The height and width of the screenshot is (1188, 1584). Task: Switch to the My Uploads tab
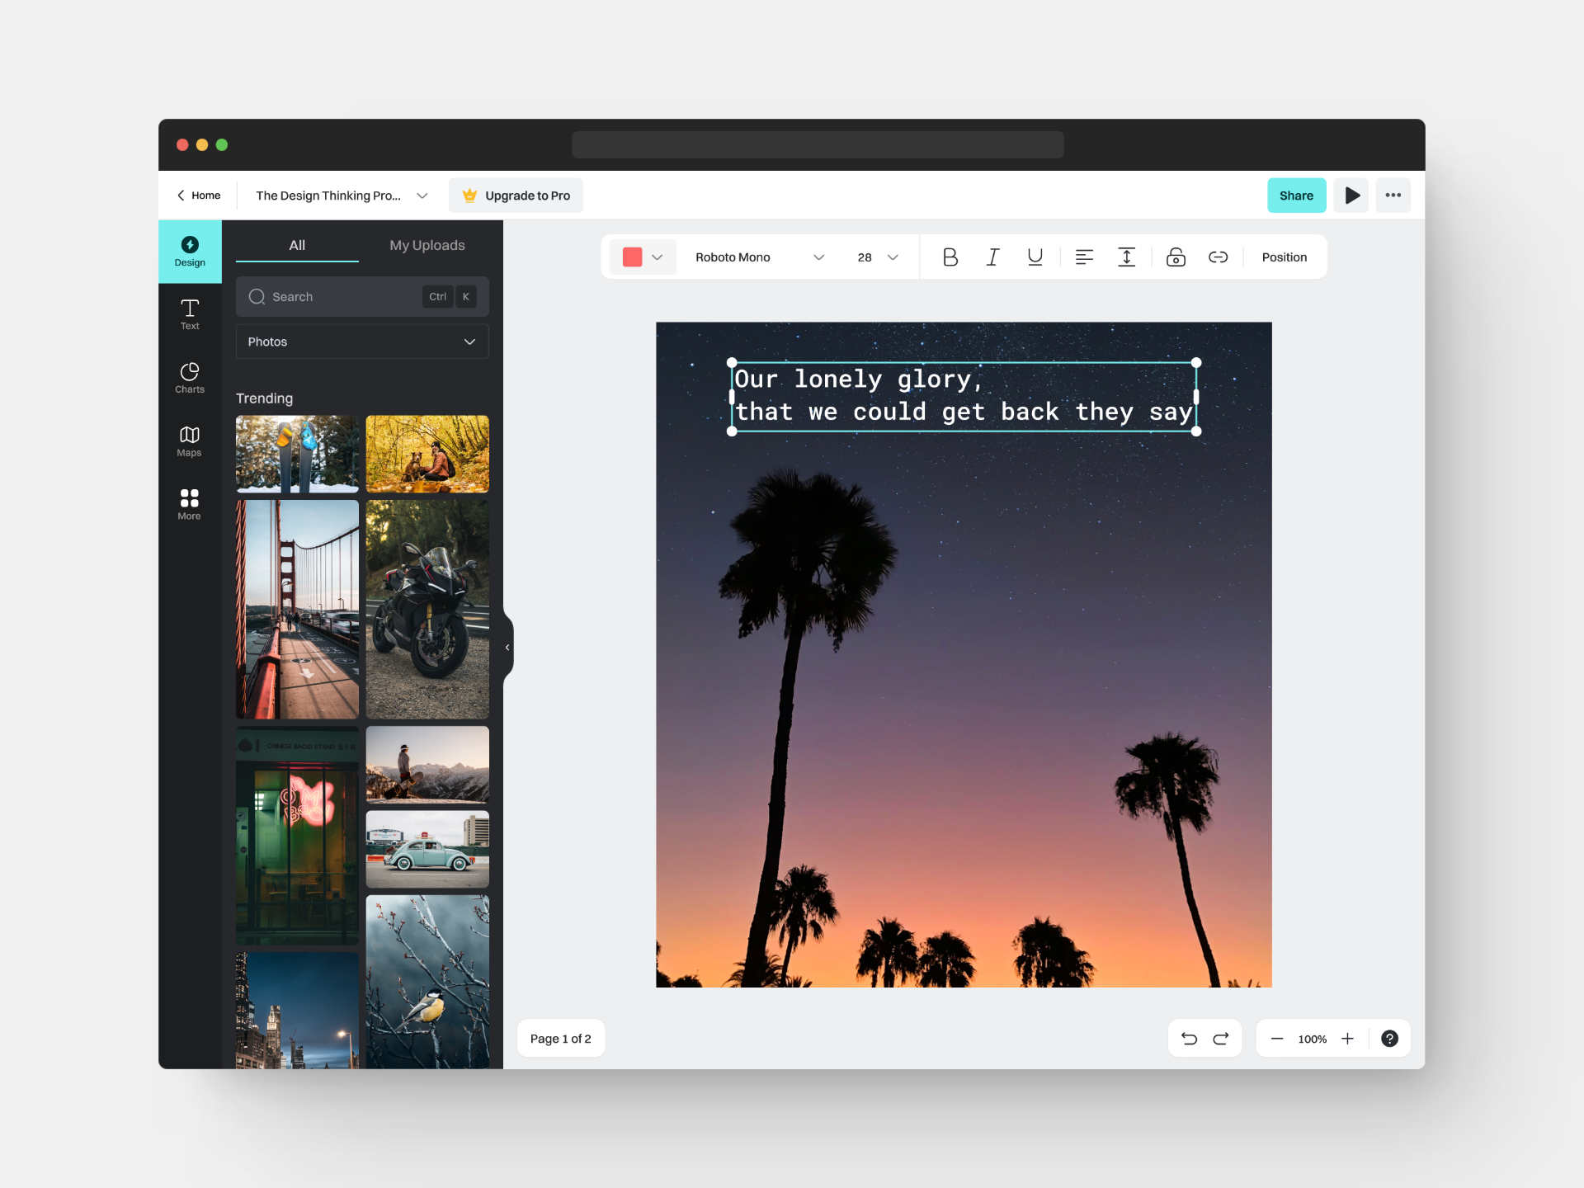point(427,245)
